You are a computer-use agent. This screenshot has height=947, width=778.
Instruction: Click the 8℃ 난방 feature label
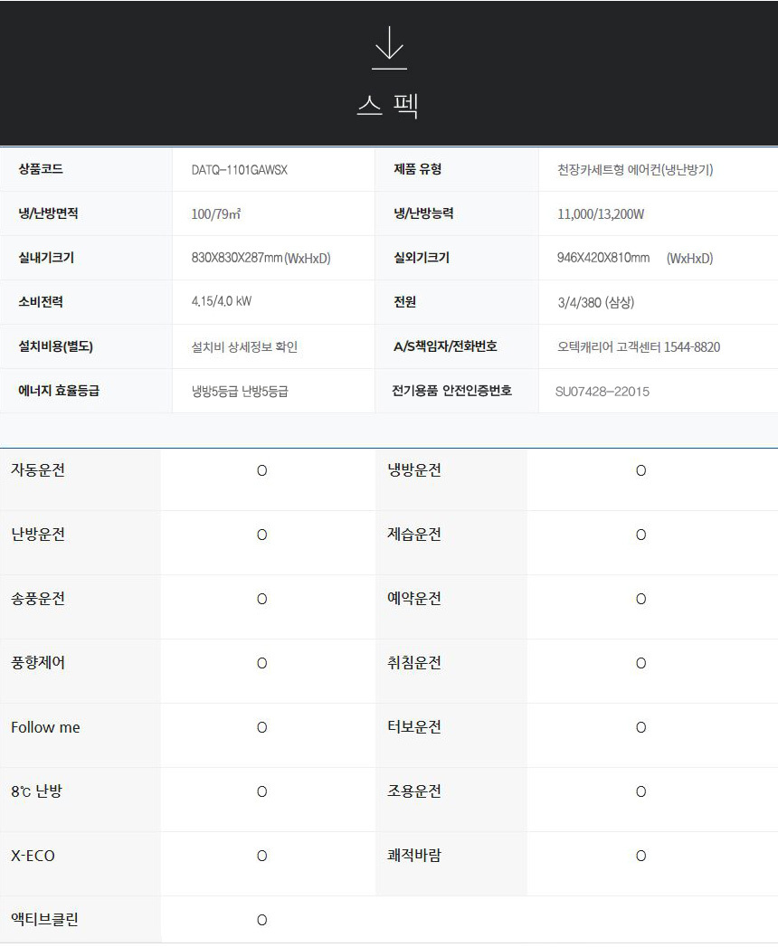[x=37, y=791]
